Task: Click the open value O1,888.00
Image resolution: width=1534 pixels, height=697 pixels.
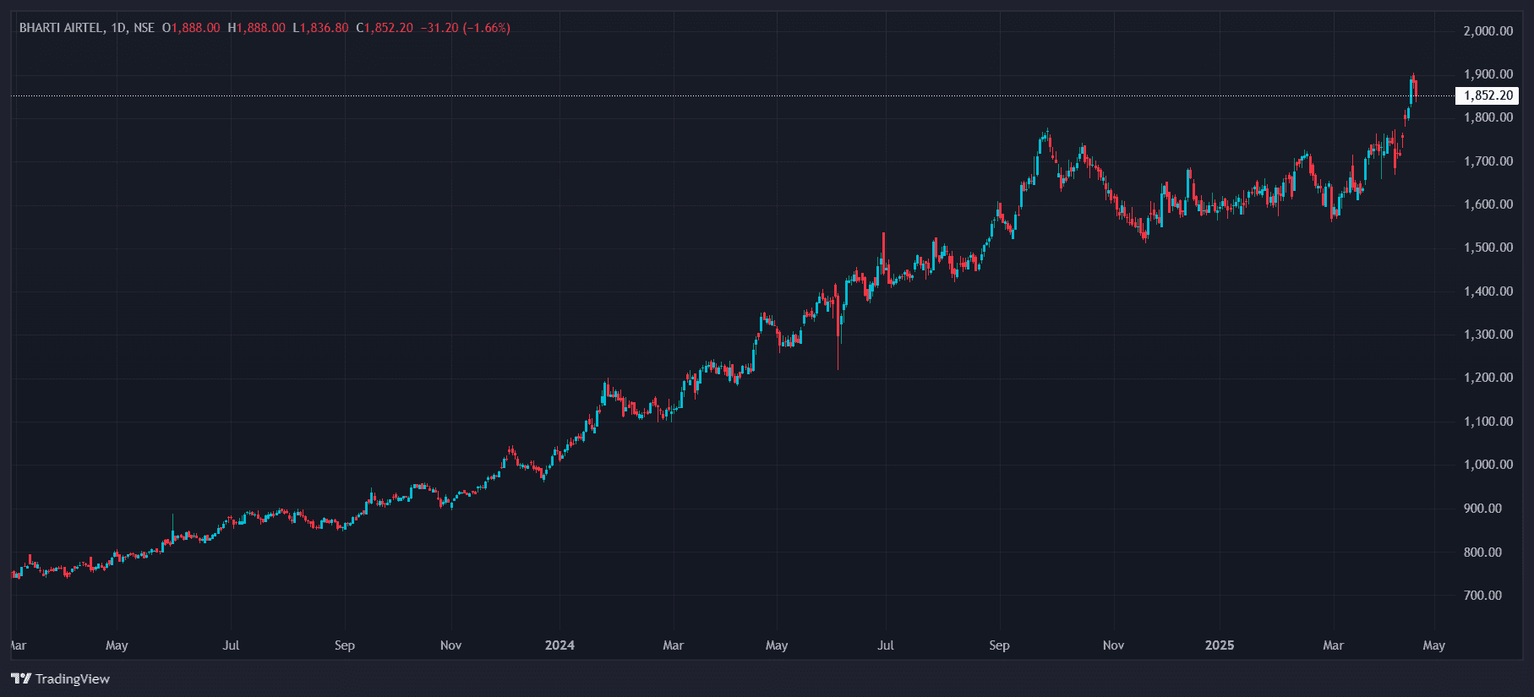Action: (x=191, y=28)
